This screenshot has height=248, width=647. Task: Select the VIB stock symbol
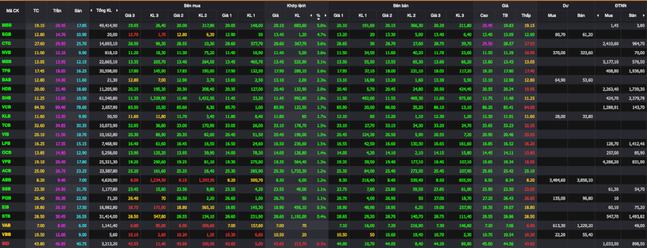(6, 134)
